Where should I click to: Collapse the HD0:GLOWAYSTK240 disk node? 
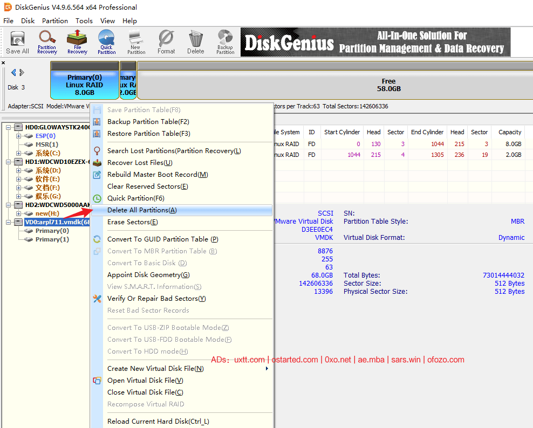point(8,127)
